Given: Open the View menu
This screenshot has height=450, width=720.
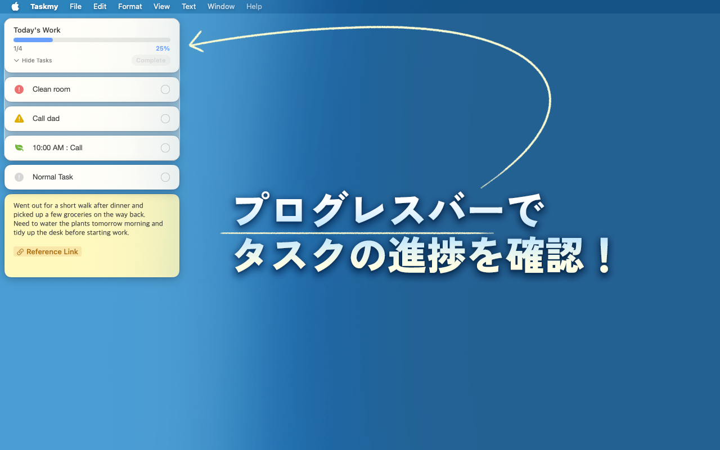Looking at the screenshot, I should click(x=161, y=7).
